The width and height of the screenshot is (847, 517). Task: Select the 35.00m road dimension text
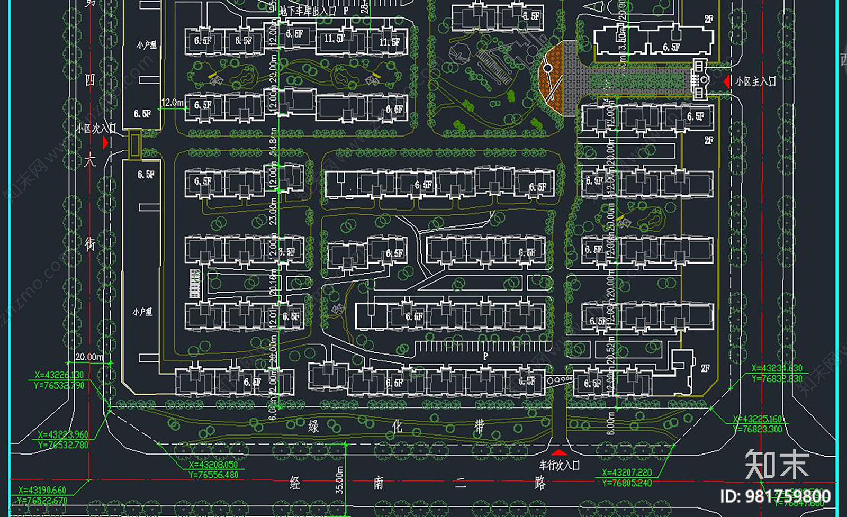coord(339,479)
